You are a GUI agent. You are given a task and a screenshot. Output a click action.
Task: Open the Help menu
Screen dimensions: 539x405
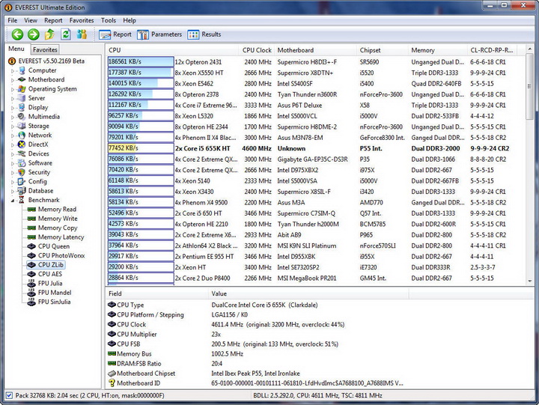click(x=130, y=21)
